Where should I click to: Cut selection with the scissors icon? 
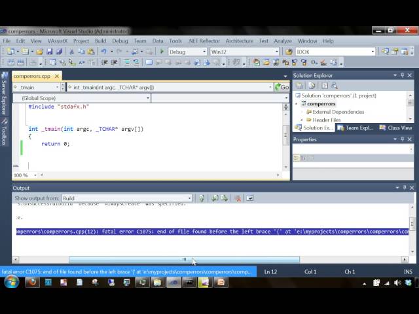click(x=71, y=51)
